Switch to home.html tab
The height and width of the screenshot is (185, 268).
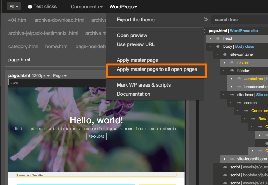click(x=57, y=46)
